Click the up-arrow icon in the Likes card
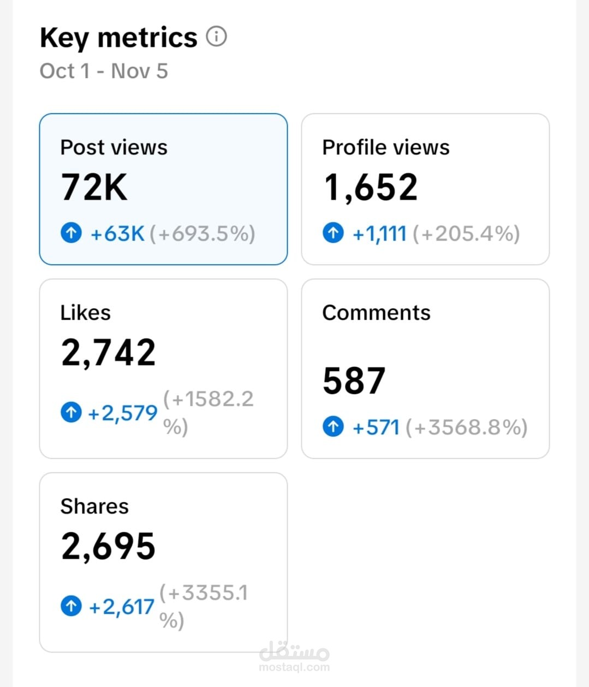Image resolution: width=589 pixels, height=687 pixels. pos(71,413)
